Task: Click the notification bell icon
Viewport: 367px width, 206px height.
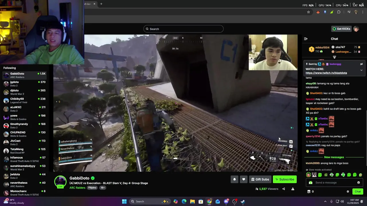Action: coord(234,179)
